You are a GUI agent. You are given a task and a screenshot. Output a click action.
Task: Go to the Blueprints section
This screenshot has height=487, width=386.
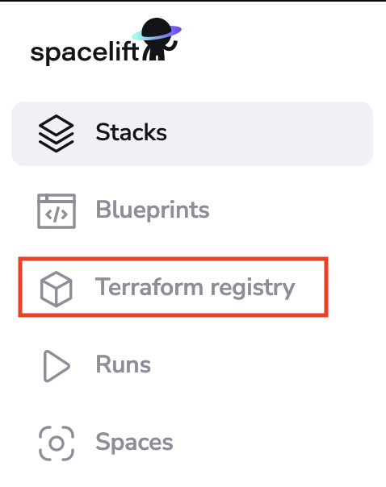192,211
